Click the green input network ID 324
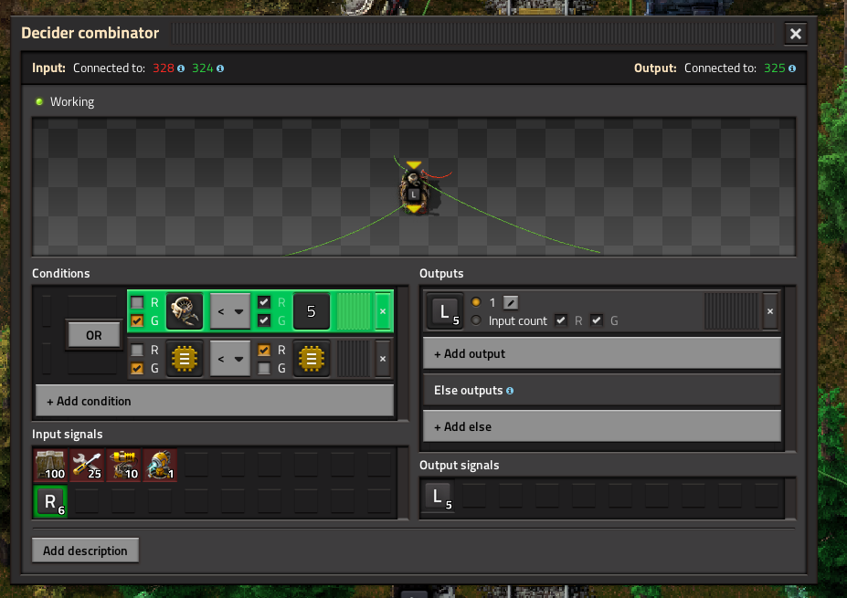The image size is (847, 598). (x=203, y=68)
